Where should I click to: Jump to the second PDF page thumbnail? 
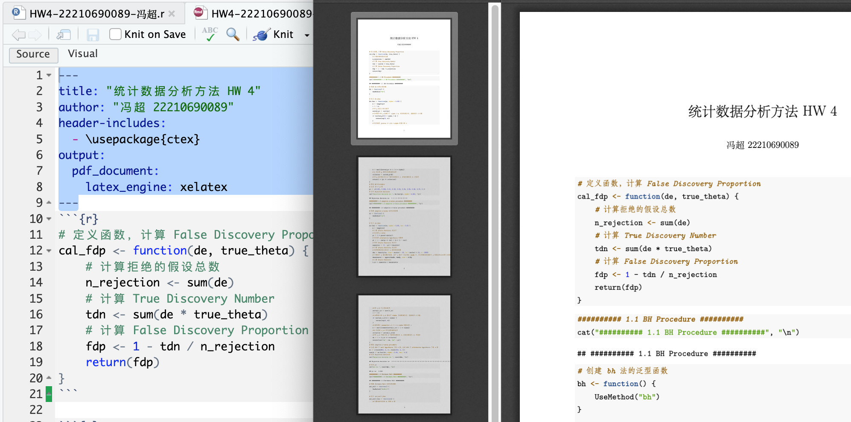click(404, 217)
